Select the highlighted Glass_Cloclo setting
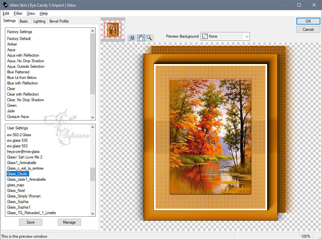The height and width of the screenshot is (240, 322). coord(18,174)
